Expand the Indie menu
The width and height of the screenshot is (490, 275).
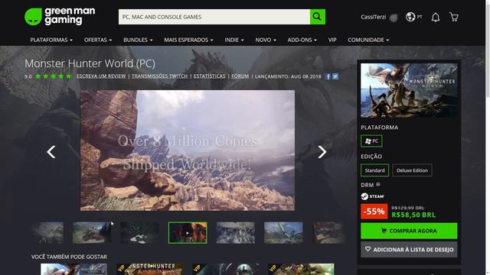click(234, 40)
